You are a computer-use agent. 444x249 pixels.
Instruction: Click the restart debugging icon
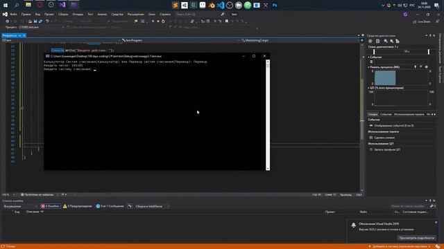(x=164, y=21)
